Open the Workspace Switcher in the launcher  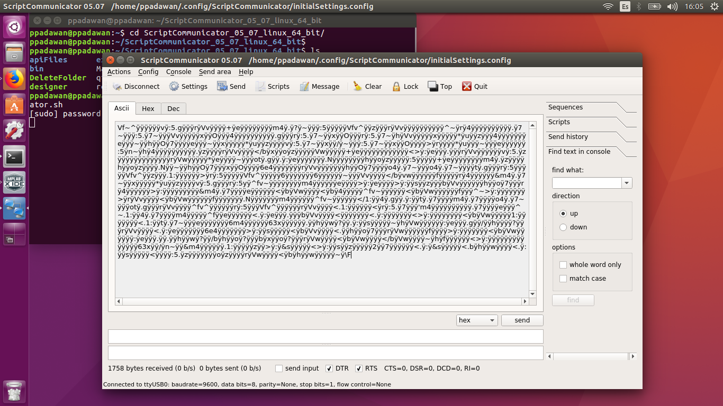(x=14, y=234)
